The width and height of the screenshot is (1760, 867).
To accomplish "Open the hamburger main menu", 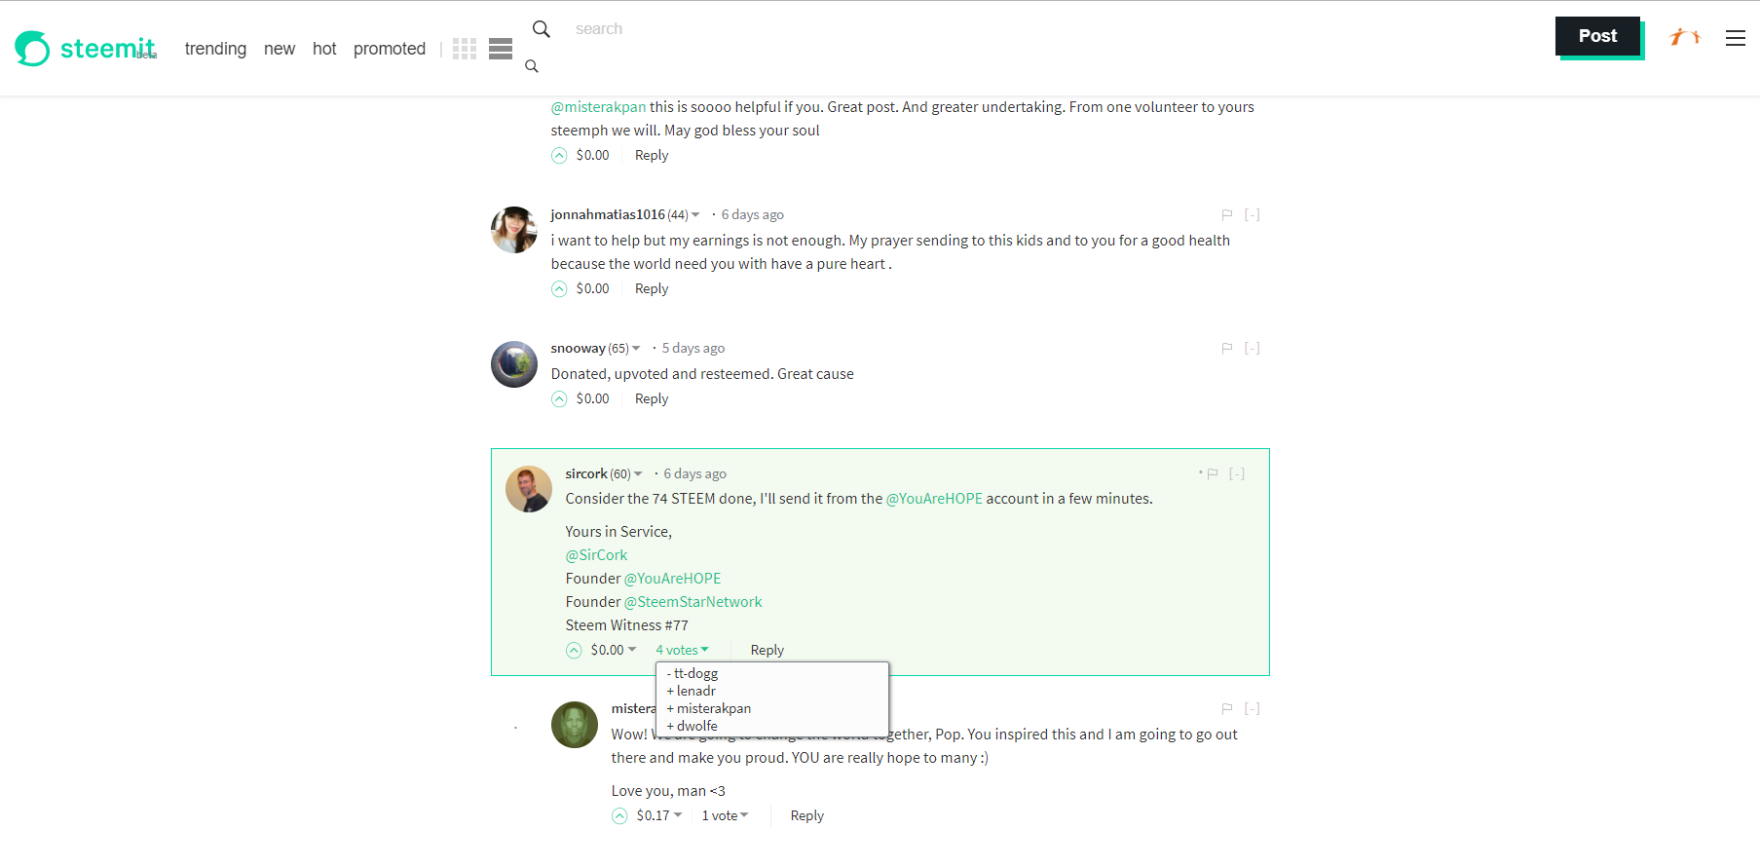I will coord(1735,38).
